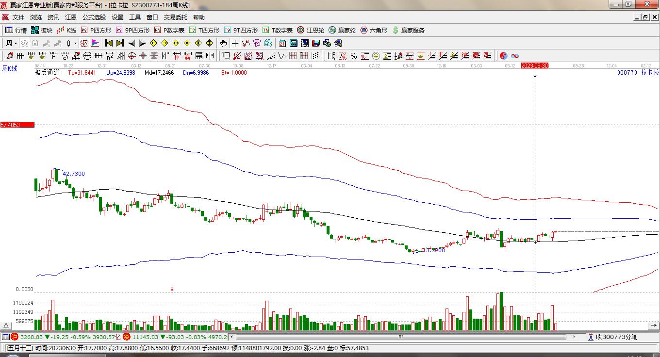Viewport: 660px width, 357px height.
Task: Click the percent sign drawing tool
Action: [x=354, y=56]
